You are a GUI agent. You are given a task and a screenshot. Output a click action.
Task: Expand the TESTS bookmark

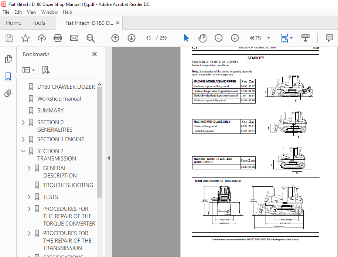29,197
